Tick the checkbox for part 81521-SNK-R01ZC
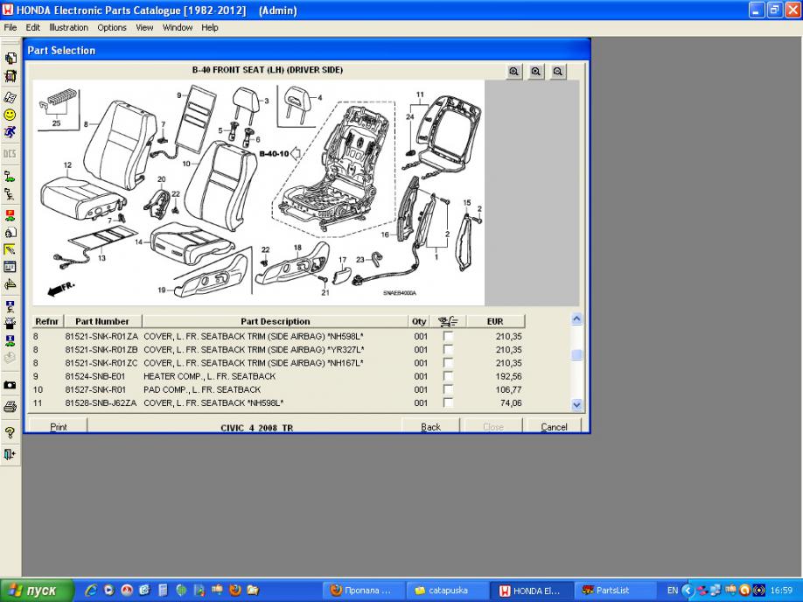 coord(448,363)
